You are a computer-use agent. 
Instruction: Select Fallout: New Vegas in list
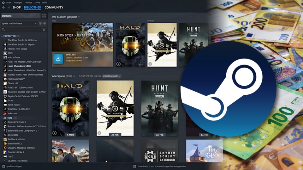(17, 49)
